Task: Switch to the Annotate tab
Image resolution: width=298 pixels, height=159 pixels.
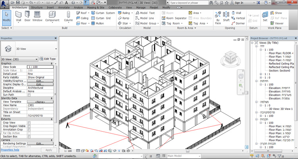Action: click(64, 8)
